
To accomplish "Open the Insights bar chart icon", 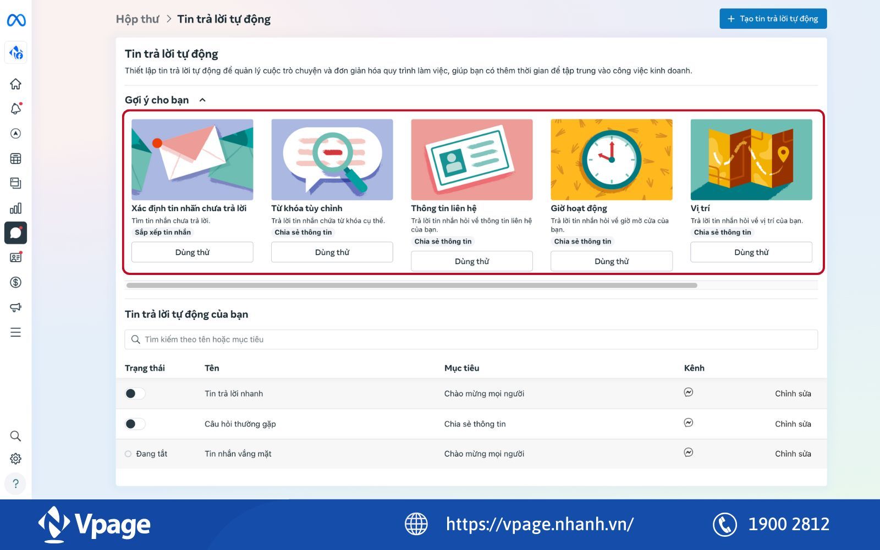I will pyautogui.click(x=15, y=208).
